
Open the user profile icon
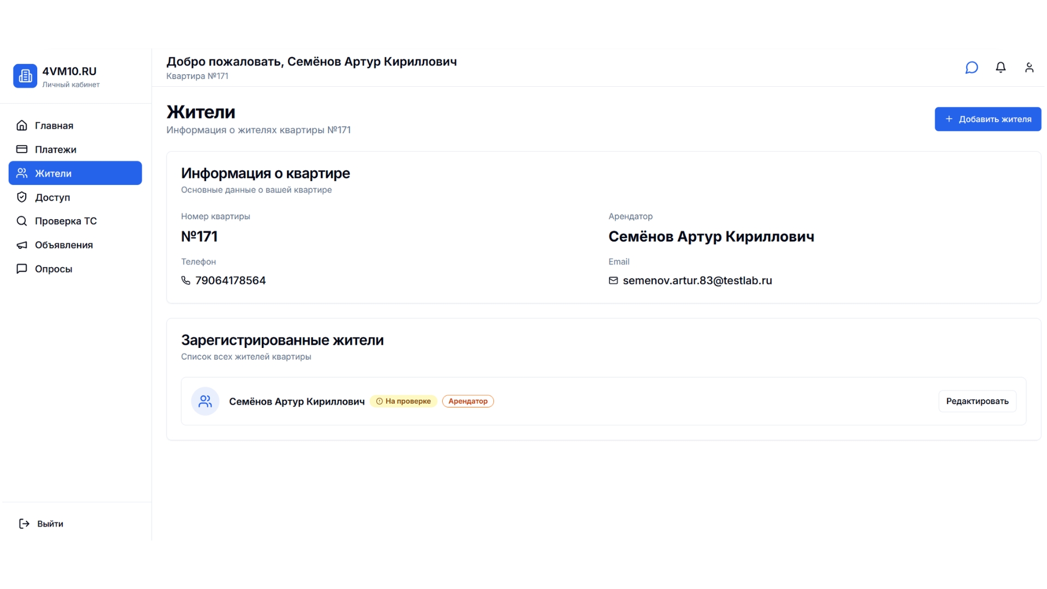[x=1030, y=67]
